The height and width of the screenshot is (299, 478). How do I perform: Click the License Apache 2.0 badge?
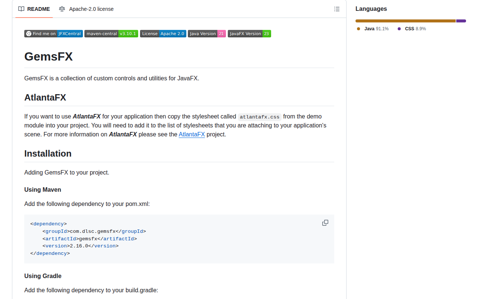pyautogui.click(x=163, y=34)
